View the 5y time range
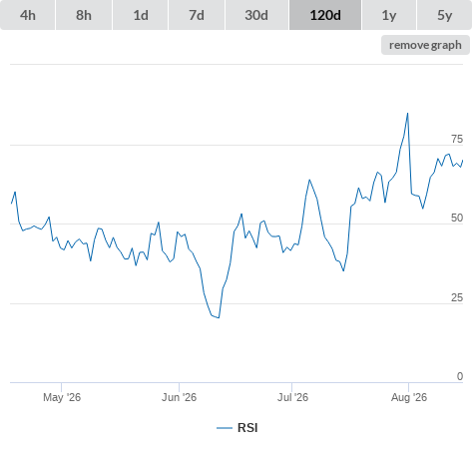This screenshot has height=454, width=473. click(444, 15)
